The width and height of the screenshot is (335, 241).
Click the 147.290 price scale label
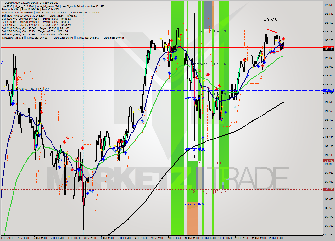coord(329,234)
